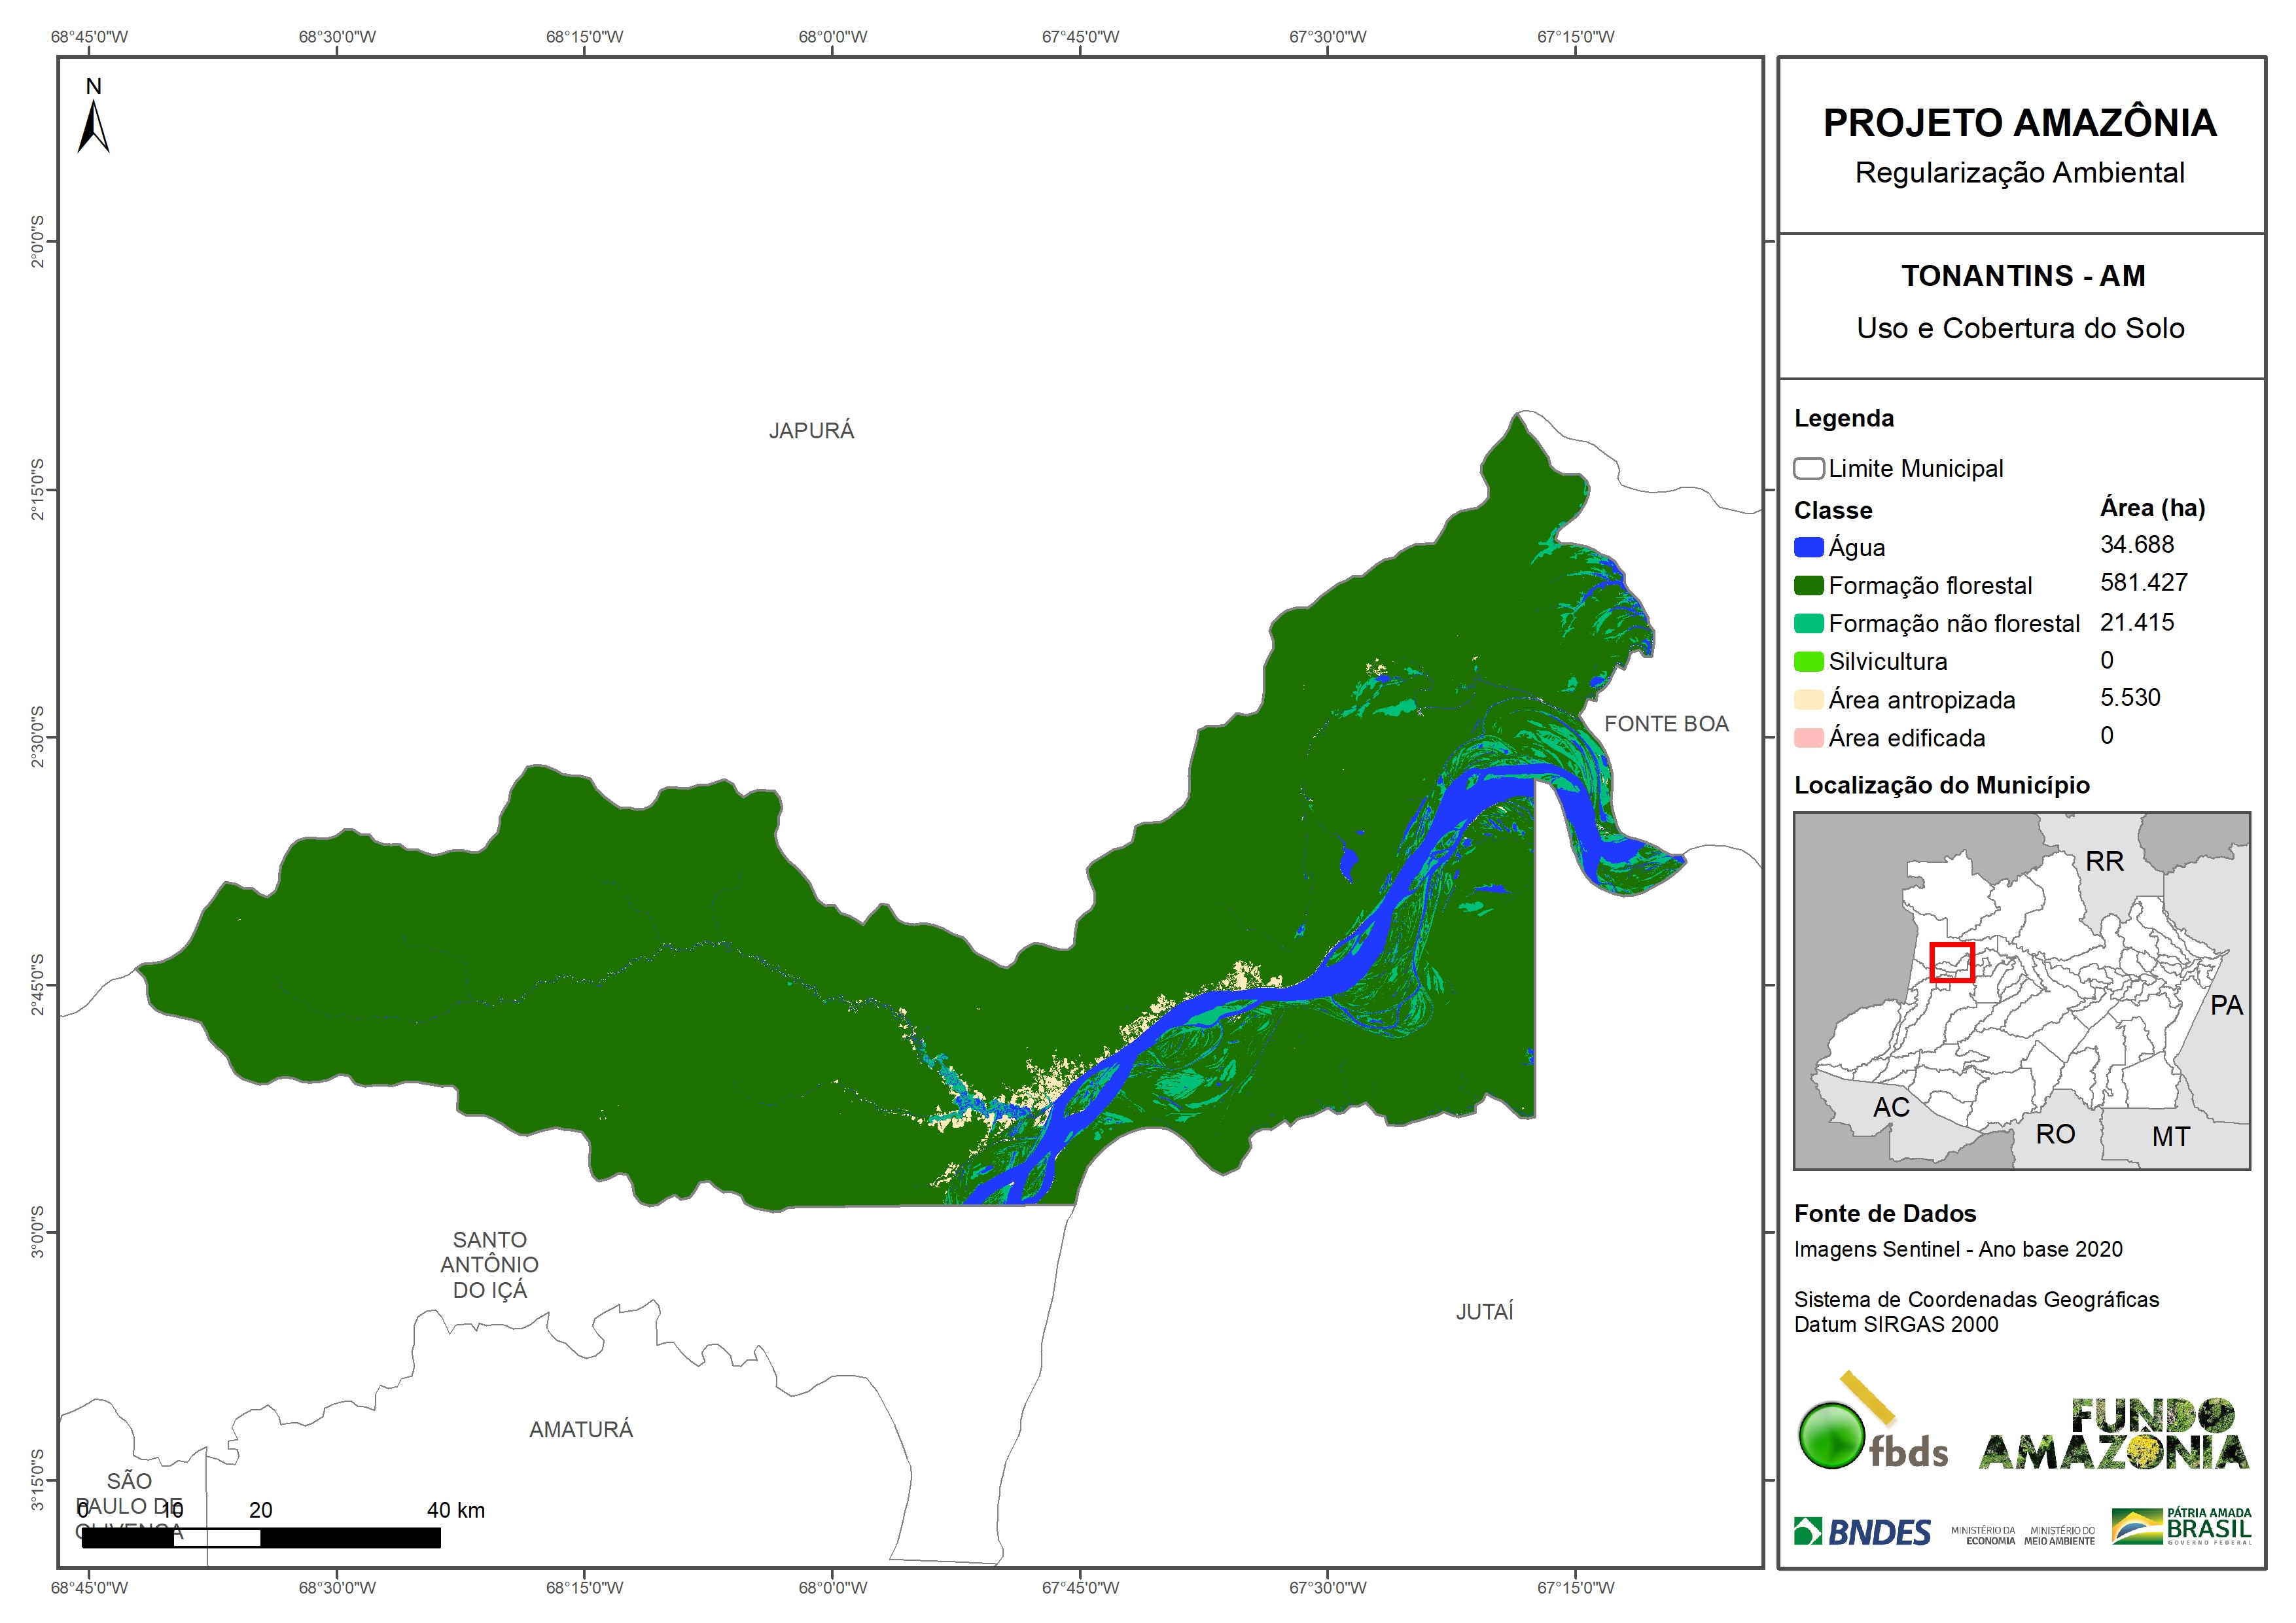
Task: Click the fbds green sphere logo
Action: coord(1833,1436)
